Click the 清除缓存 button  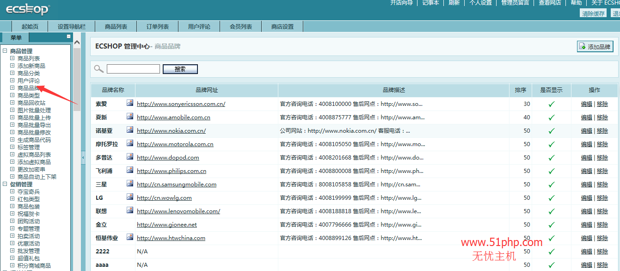[x=593, y=13]
